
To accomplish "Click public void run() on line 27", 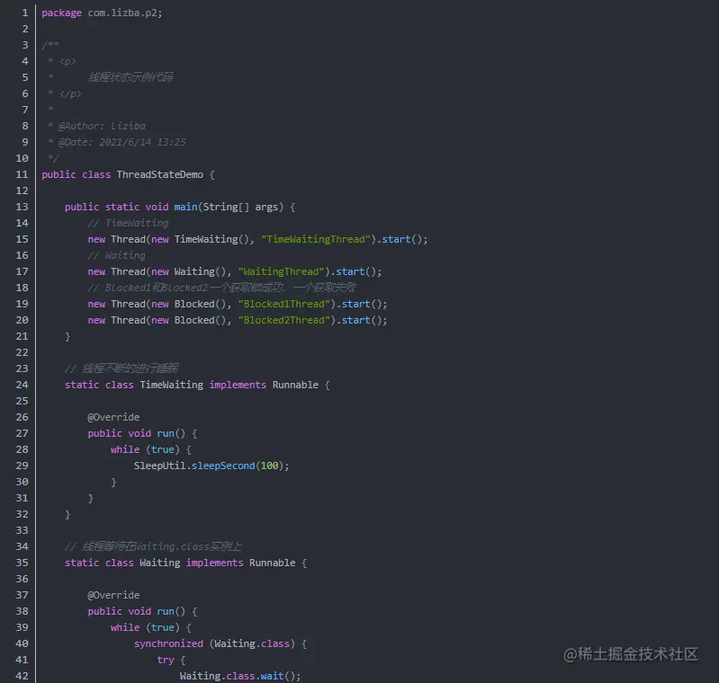I will tap(142, 433).
